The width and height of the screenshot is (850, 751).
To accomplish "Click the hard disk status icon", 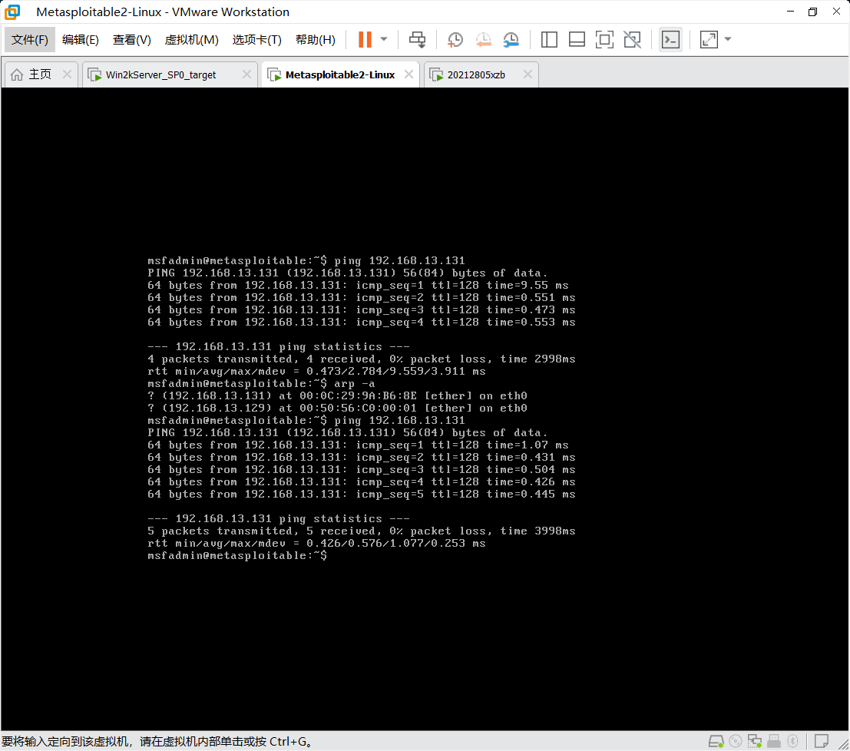I will coord(716,741).
